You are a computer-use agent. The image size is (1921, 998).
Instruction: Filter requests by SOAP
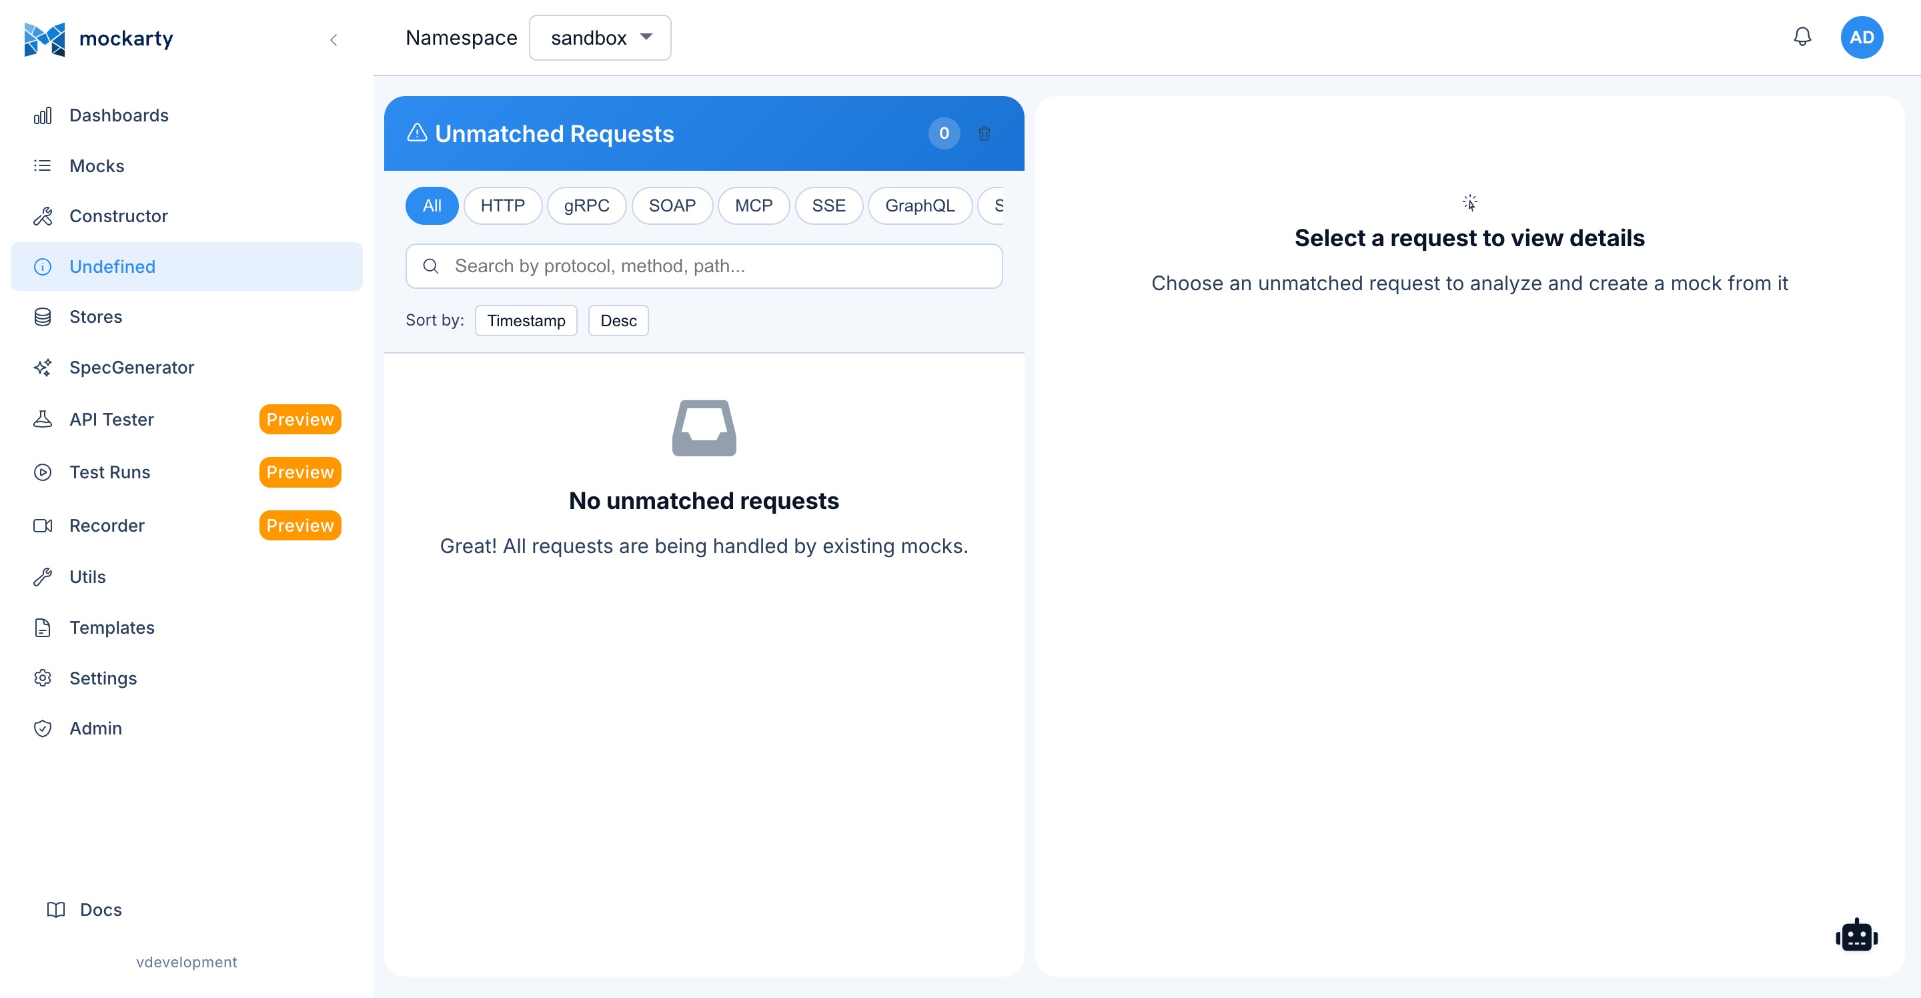point(672,206)
